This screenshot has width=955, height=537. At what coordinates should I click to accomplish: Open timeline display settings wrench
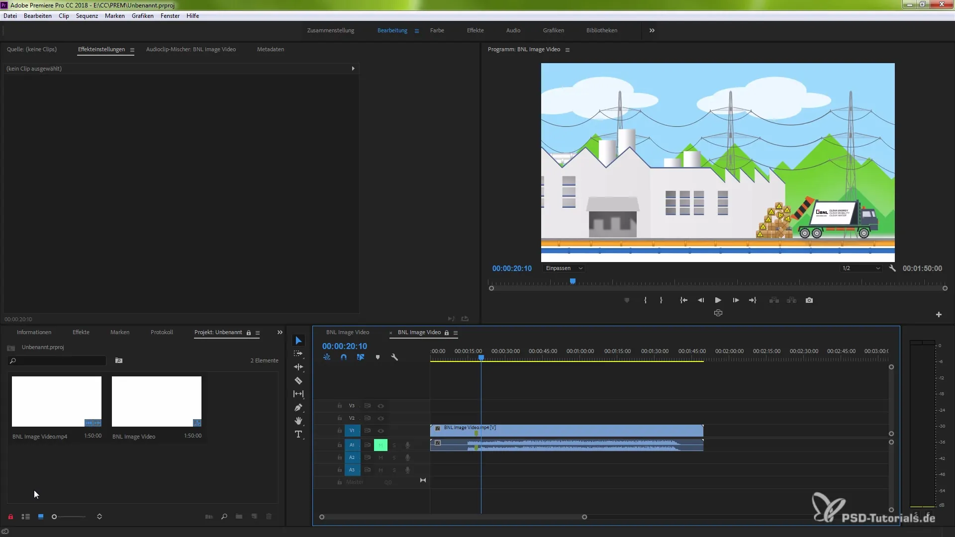(394, 358)
